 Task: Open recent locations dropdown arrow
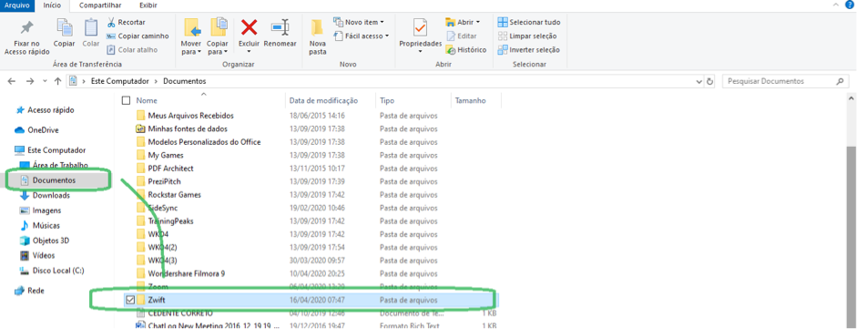45,81
